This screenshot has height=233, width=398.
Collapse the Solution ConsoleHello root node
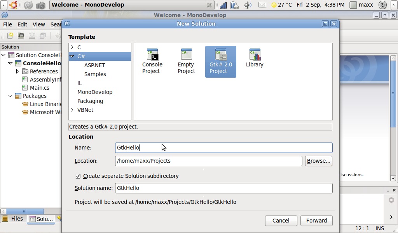click(3, 55)
